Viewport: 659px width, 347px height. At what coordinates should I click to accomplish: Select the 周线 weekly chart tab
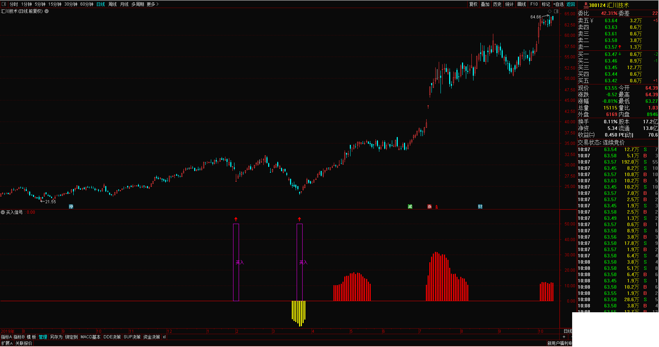pos(113,4)
